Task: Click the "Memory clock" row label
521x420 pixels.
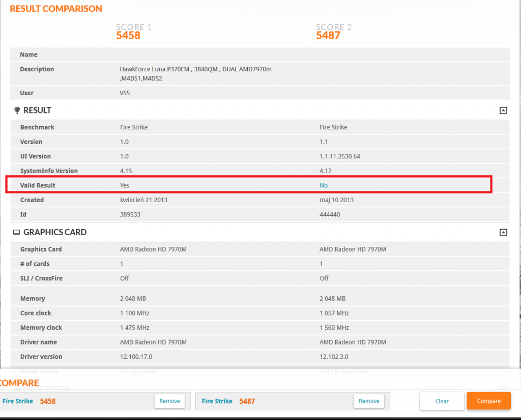Action: click(41, 327)
